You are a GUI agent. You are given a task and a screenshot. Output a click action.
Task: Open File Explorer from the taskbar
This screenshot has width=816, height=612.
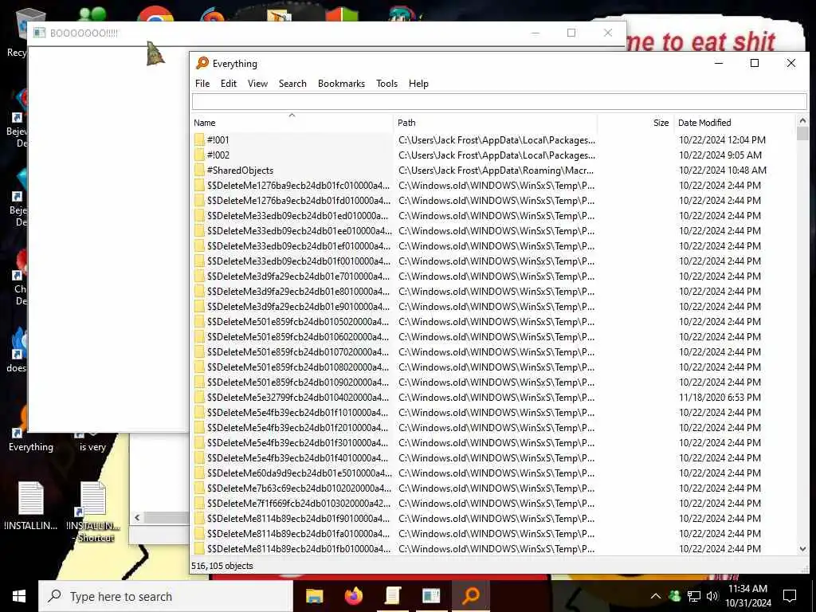click(x=314, y=596)
